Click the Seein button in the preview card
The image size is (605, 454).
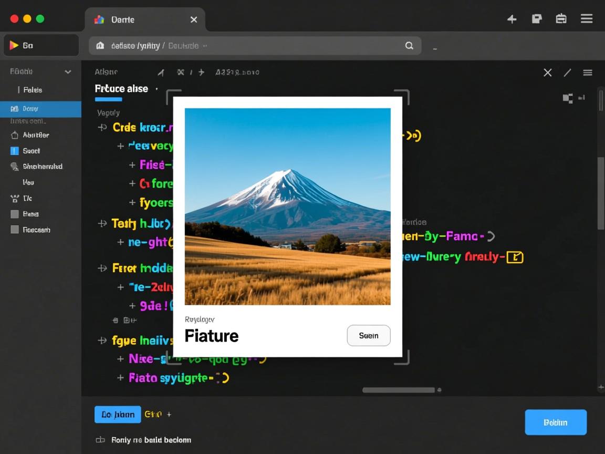point(369,335)
